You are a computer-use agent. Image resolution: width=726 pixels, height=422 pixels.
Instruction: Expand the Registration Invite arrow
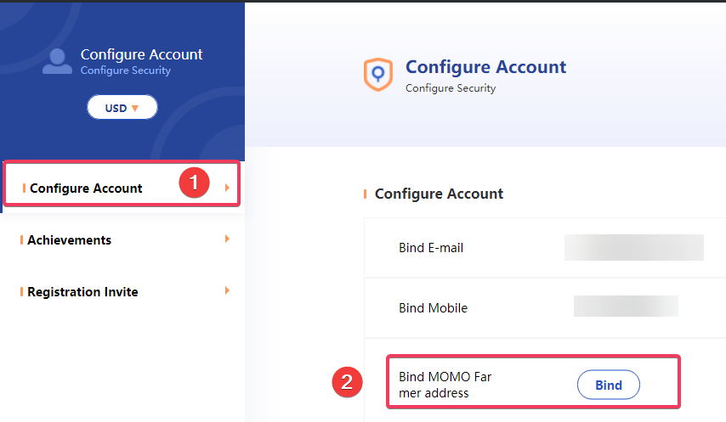(x=227, y=290)
